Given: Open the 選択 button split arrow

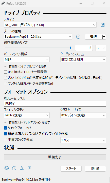Looking at the screenshot, I should [104, 37].
